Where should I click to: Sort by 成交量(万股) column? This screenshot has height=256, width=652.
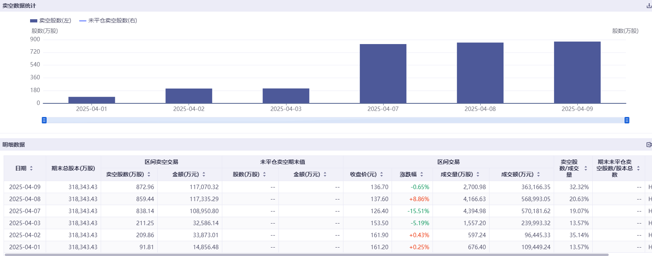pyautogui.click(x=478, y=174)
